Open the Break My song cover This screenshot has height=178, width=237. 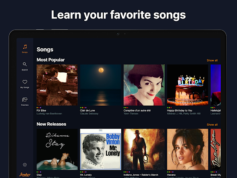pos(216,149)
